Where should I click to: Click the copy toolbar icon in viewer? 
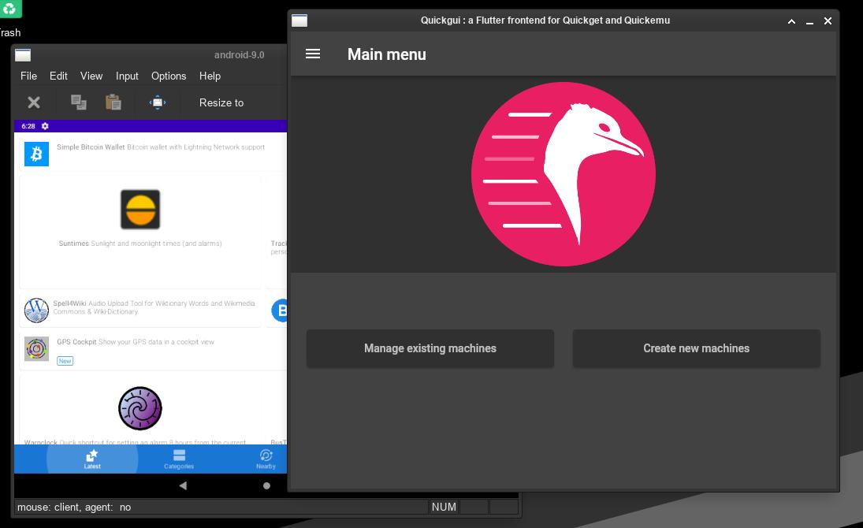click(79, 102)
